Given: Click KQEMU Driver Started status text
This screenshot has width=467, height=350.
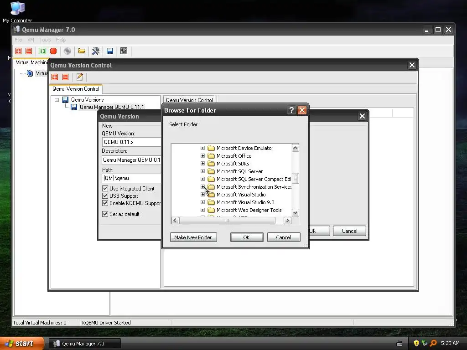Looking at the screenshot, I should pyautogui.click(x=106, y=323).
